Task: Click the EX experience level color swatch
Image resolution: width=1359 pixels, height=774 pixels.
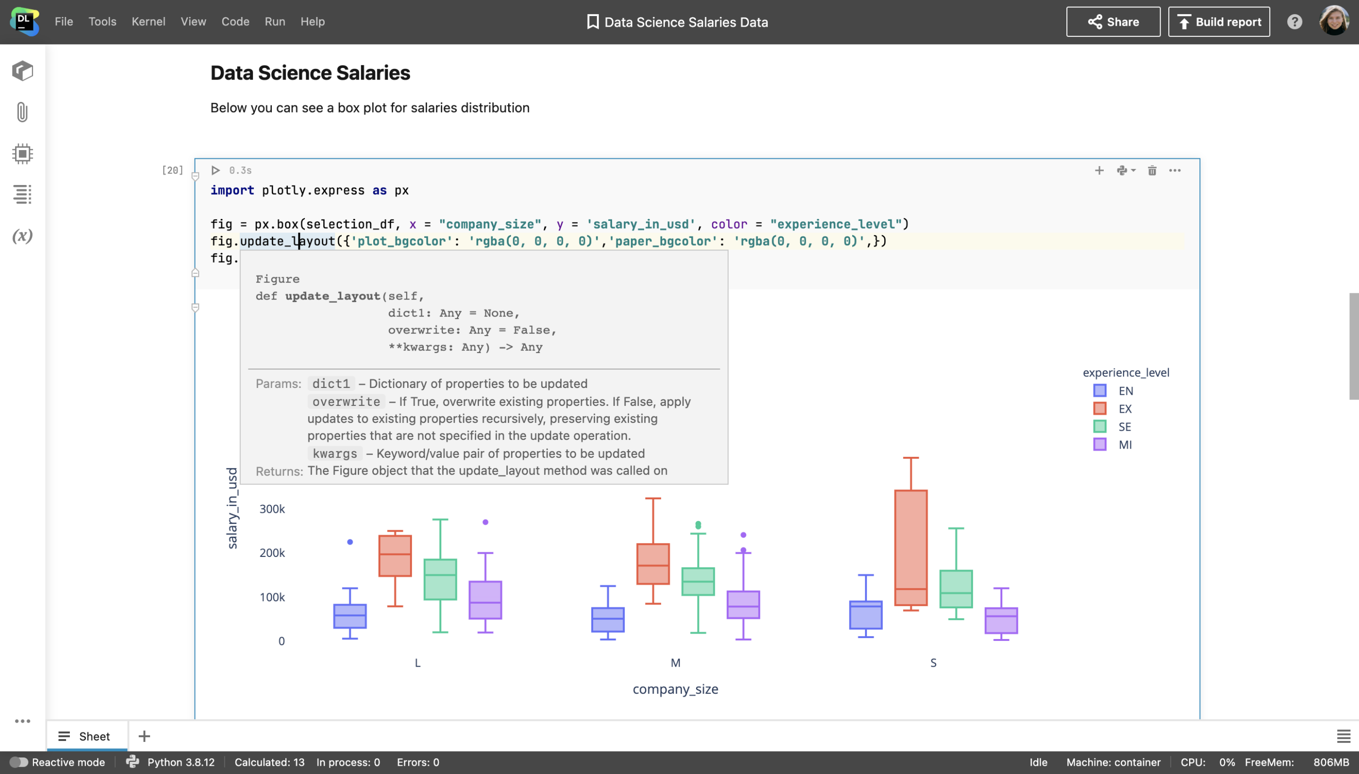Action: pos(1102,408)
